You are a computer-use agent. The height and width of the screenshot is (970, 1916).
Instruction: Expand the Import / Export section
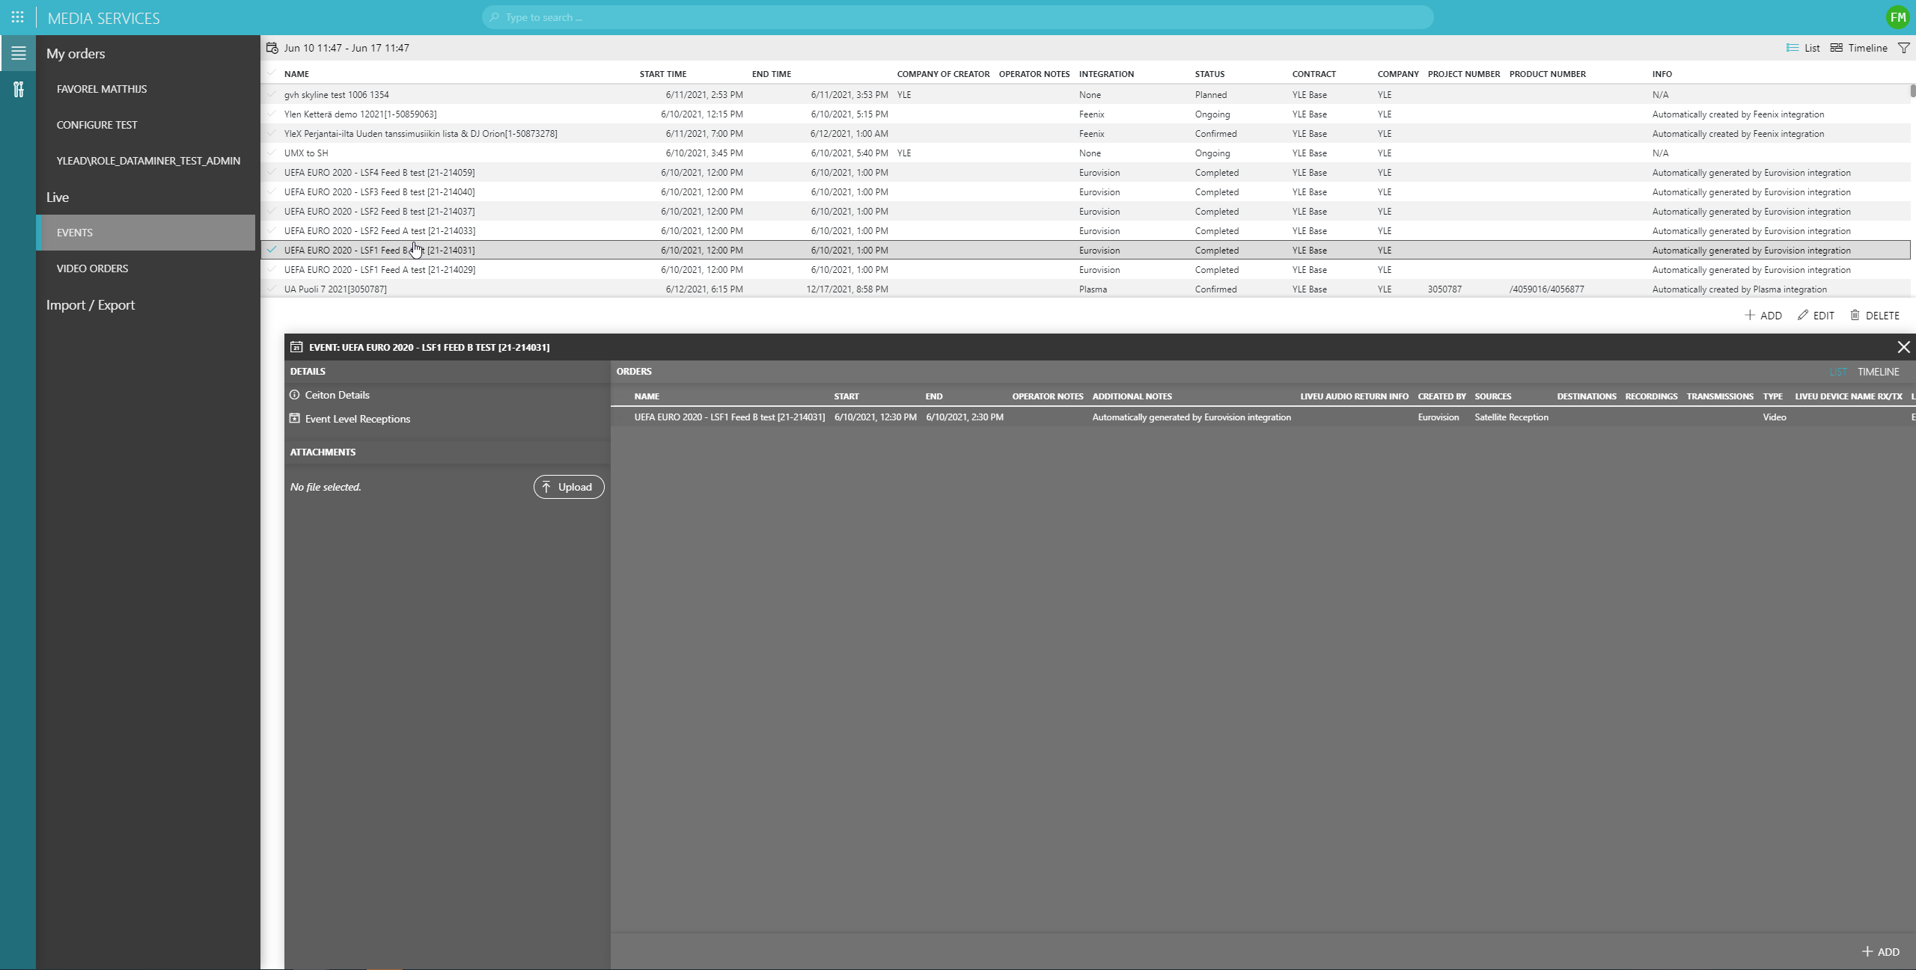pos(91,305)
